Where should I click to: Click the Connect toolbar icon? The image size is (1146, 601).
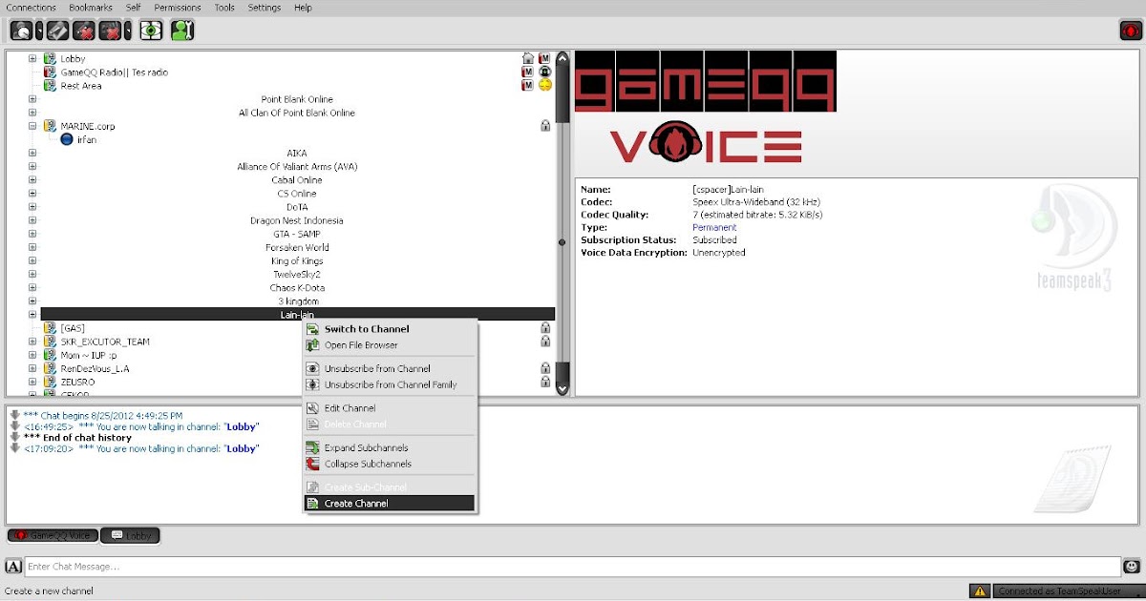[x=20, y=30]
